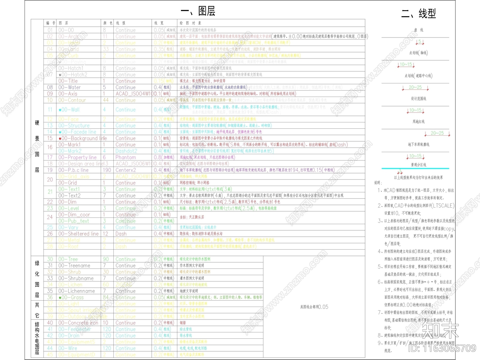
Task: Click the 00-Vary layer name
Action: coord(68,227)
